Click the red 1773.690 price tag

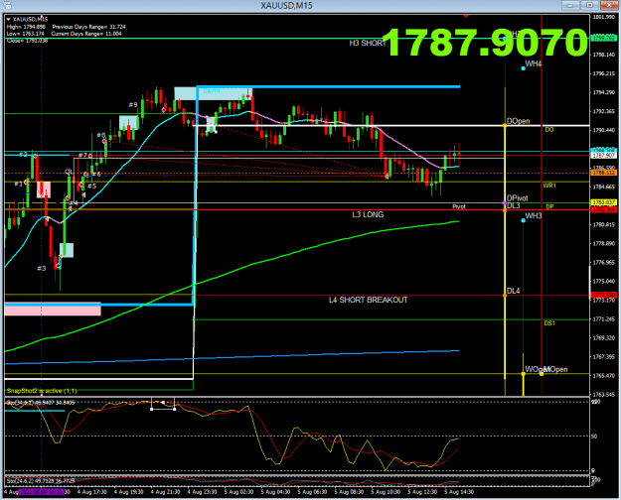point(603,296)
